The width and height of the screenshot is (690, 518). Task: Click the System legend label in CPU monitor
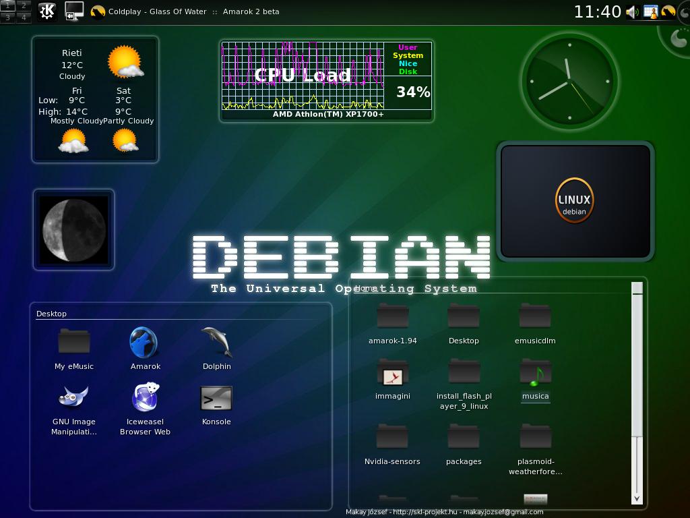pyautogui.click(x=408, y=55)
